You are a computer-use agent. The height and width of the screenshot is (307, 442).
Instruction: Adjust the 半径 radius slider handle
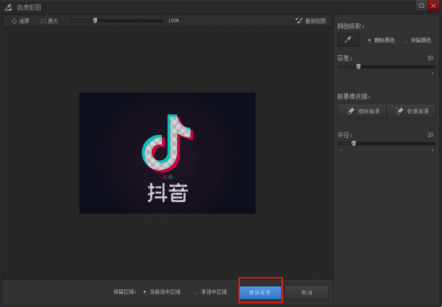pos(354,144)
